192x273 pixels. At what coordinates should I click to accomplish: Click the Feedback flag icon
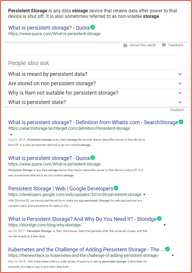coord(164,45)
